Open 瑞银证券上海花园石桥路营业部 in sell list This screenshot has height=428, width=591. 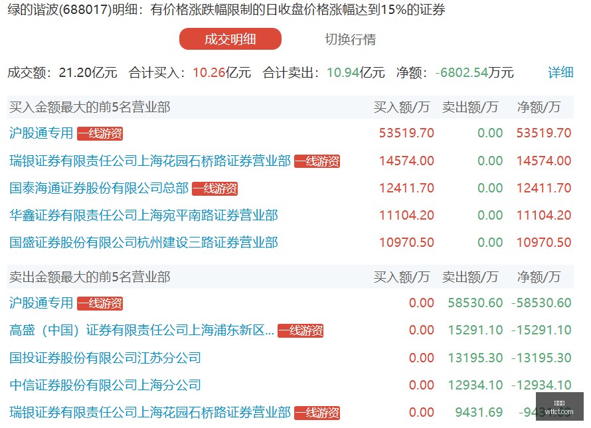tap(150, 412)
